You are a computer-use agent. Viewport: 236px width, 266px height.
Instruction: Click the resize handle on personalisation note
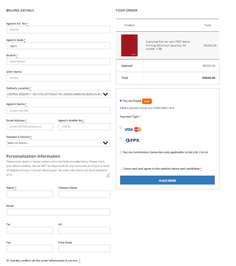[108, 176]
